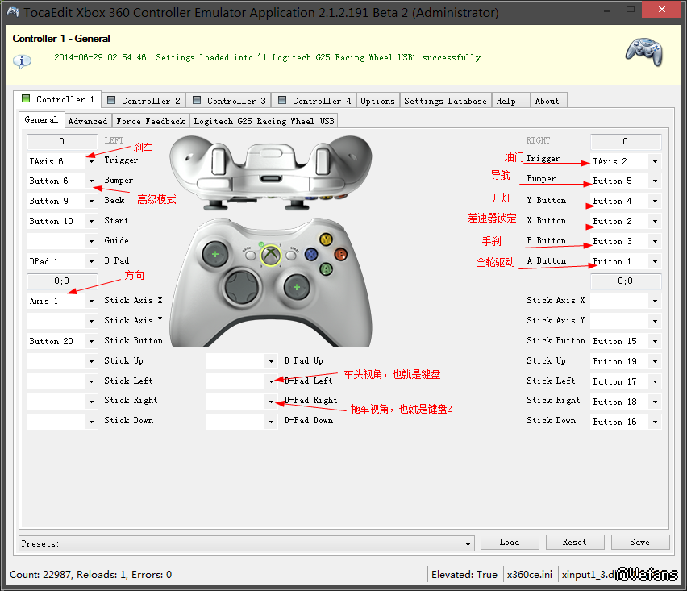Click the Save button
The width and height of the screenshot is (687, 591).
[640, 542]
